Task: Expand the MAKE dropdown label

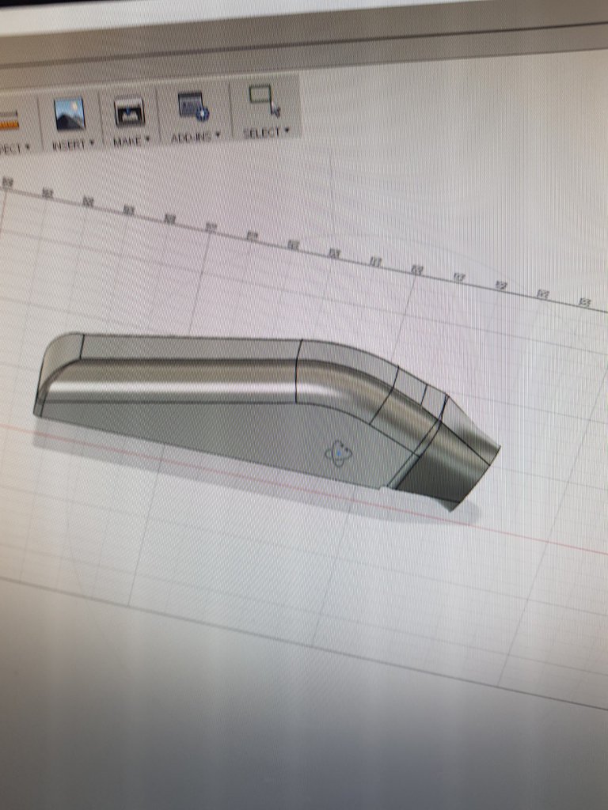Action: 130,141
